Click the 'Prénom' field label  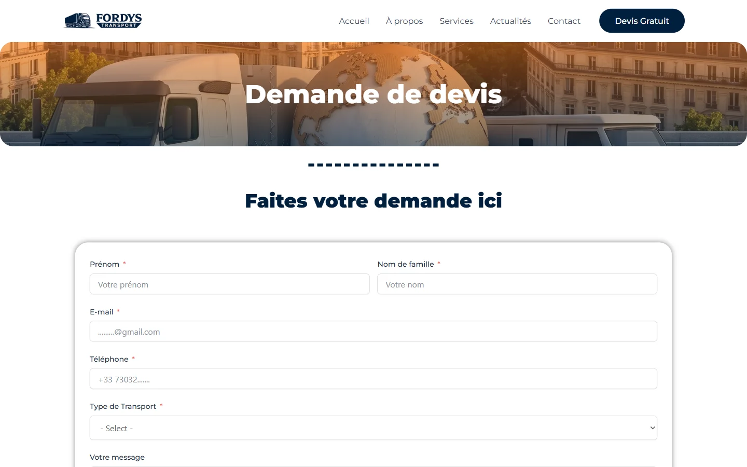coord(105,264)
